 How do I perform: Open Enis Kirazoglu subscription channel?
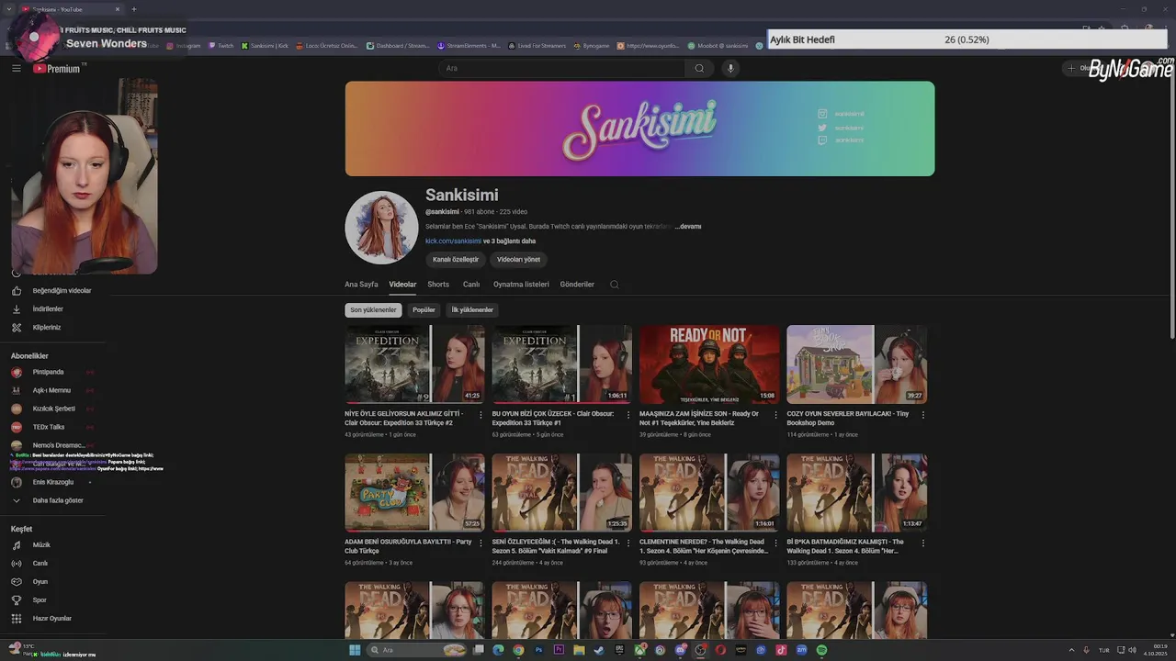pyautogui.click(x=55, y=482)
